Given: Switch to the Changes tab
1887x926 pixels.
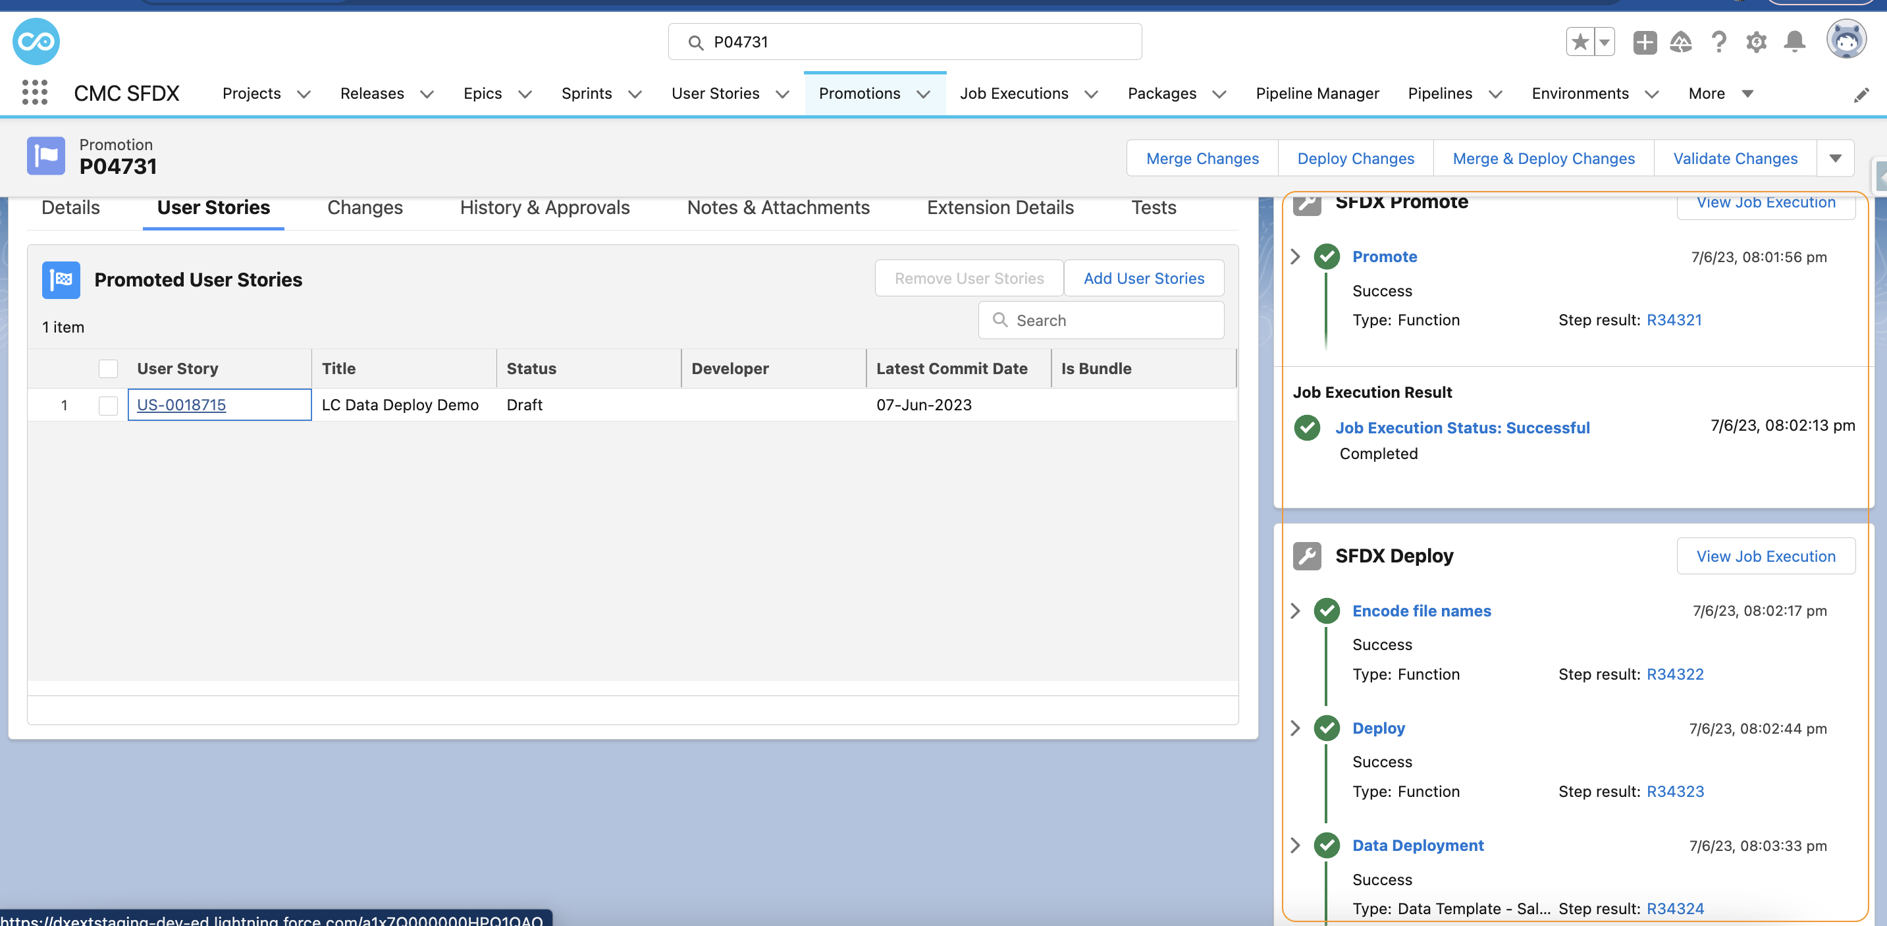Looking at the screenshot, I should click(365, 208).
